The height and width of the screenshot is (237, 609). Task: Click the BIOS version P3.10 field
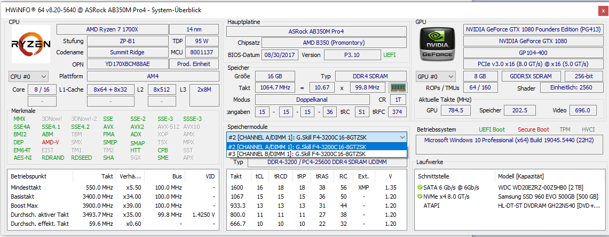coord(352,55)
